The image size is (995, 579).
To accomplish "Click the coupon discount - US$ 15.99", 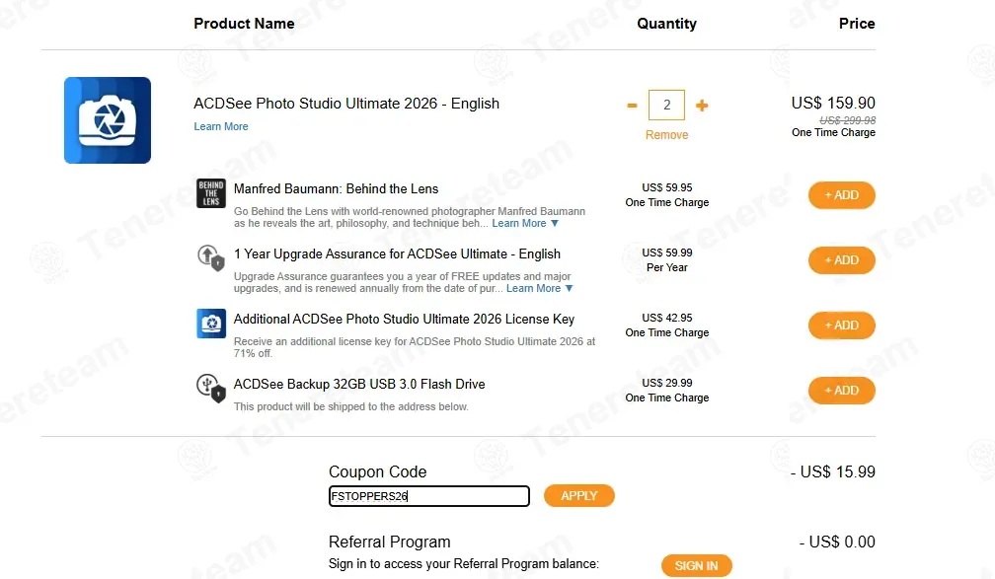I will [x=832, y=471].
